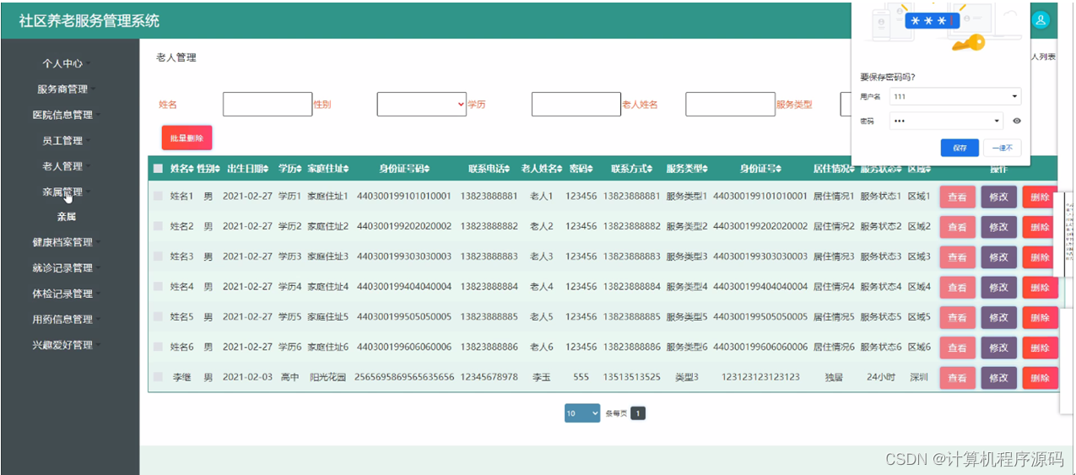Screen dimensions: 1076x475
Task: Tick the select-all checkbox in table header
Action: pyautogui.click(x=158, y=169)
